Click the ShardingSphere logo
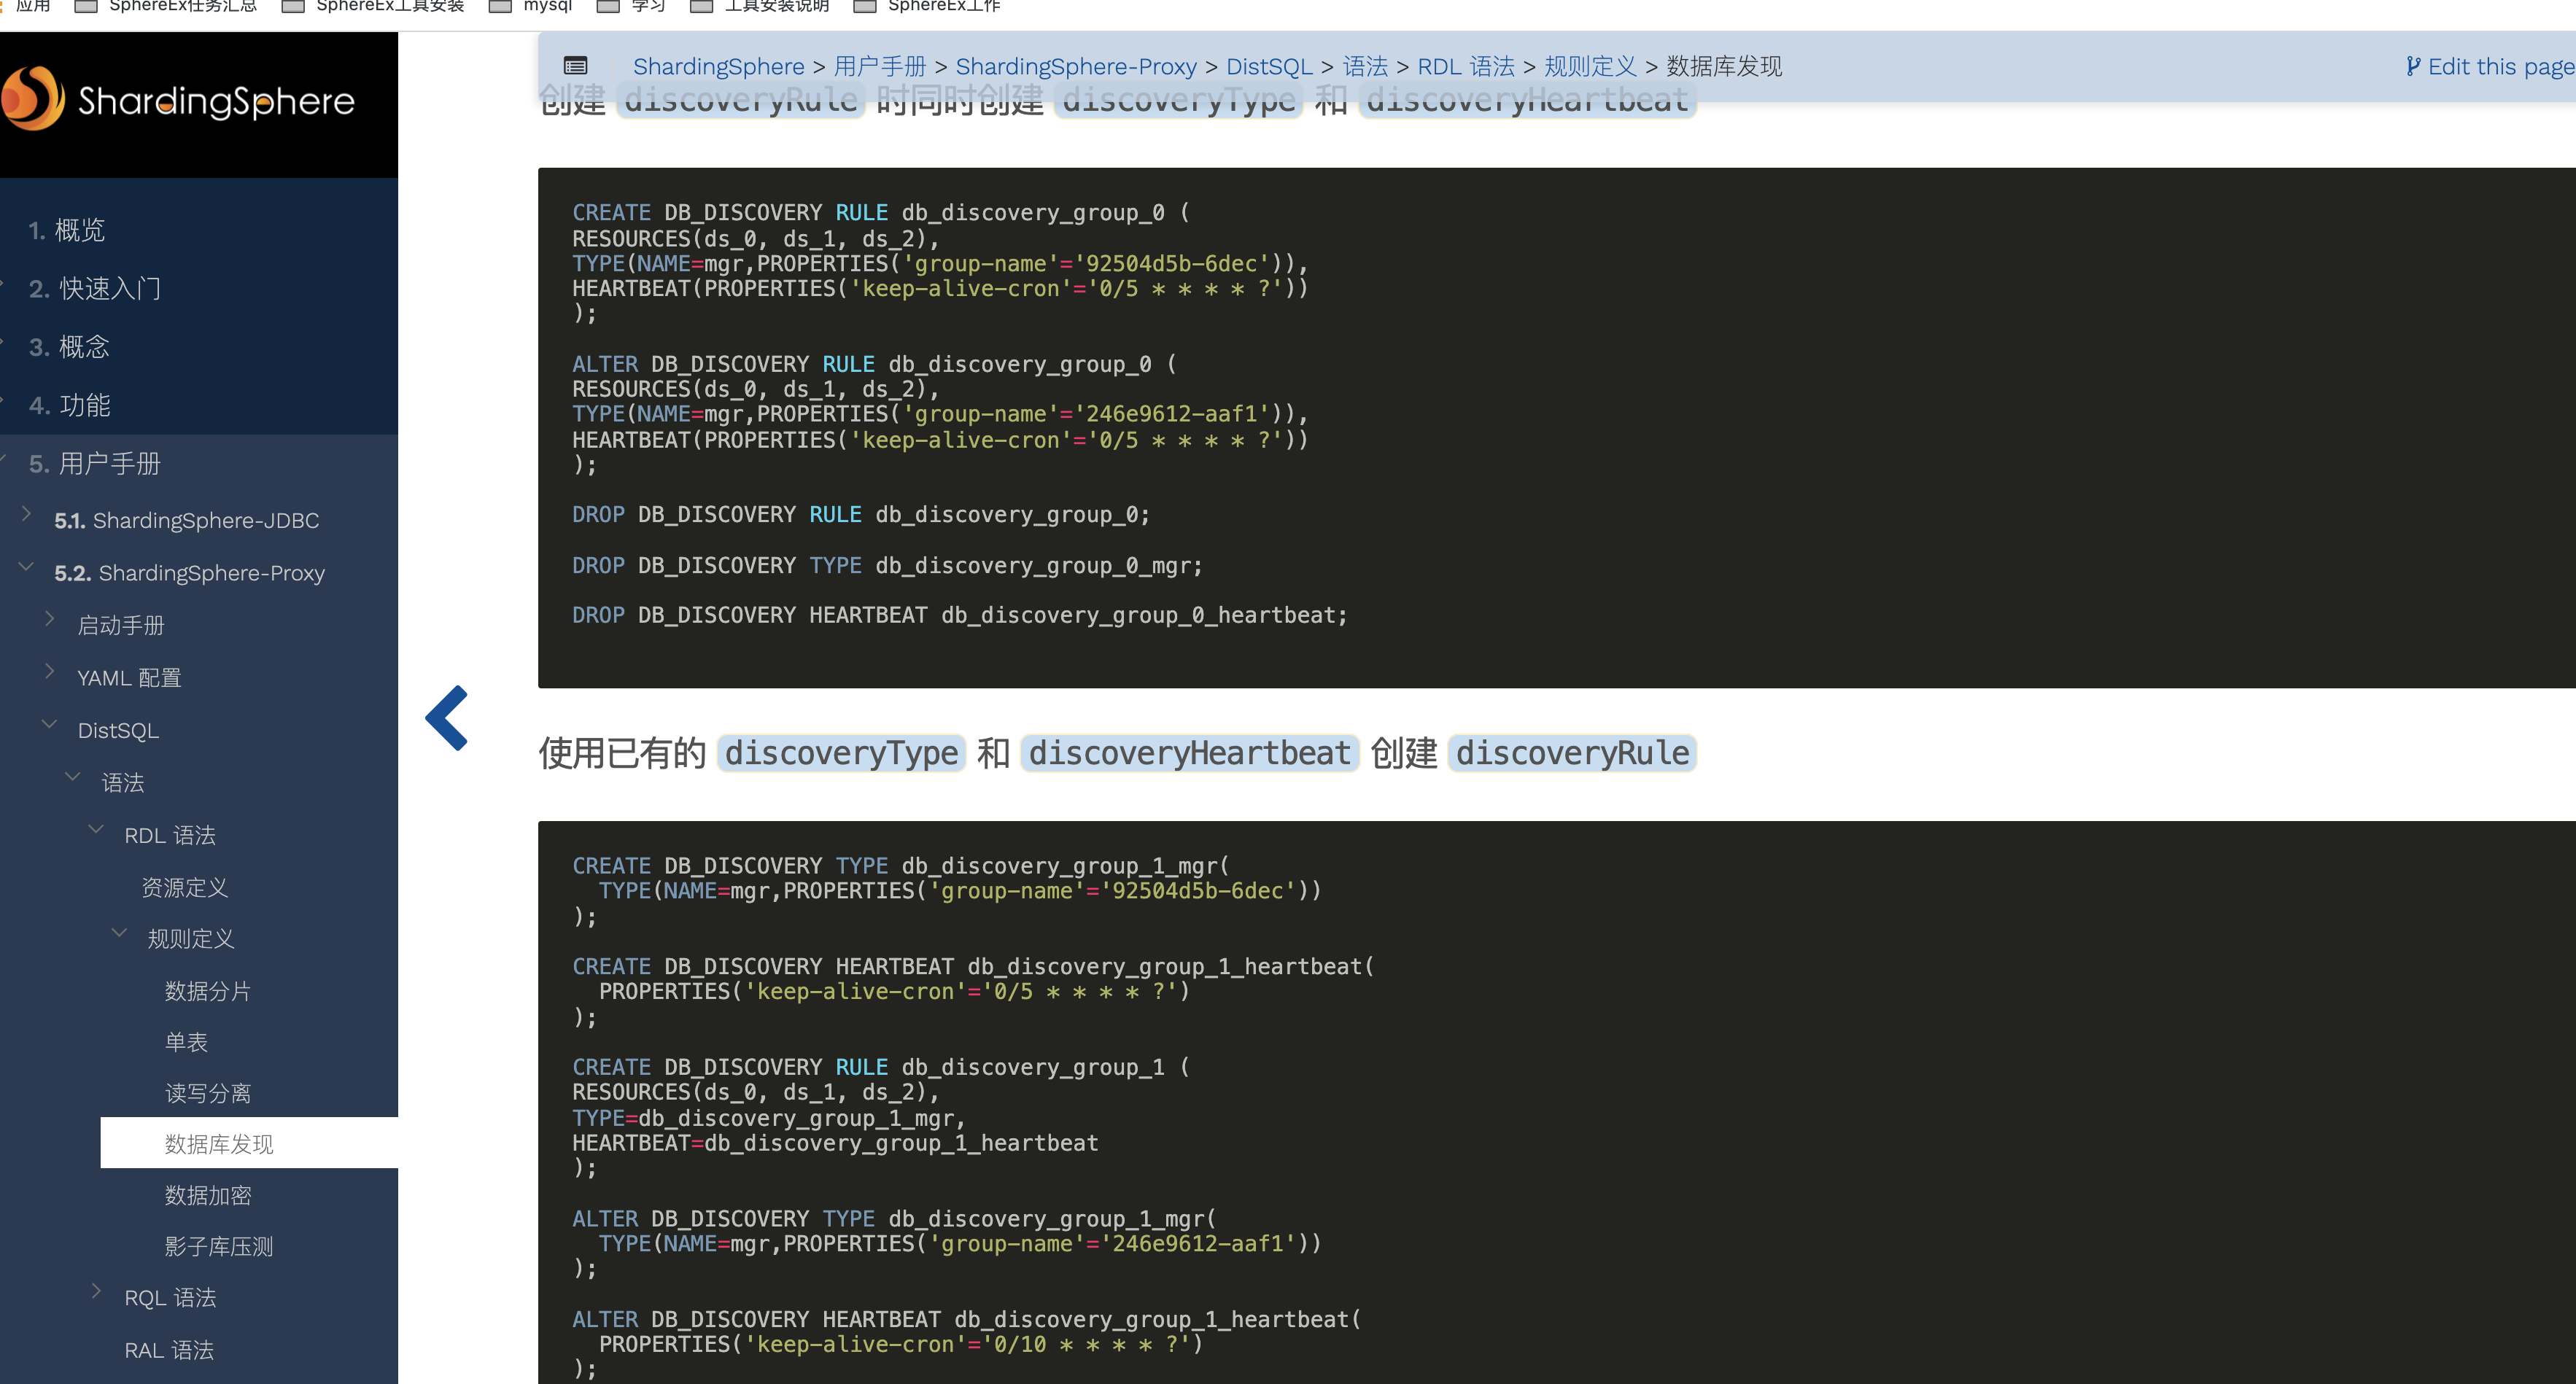Screen dimensions: 2576x1384 (x=180, y=100)
